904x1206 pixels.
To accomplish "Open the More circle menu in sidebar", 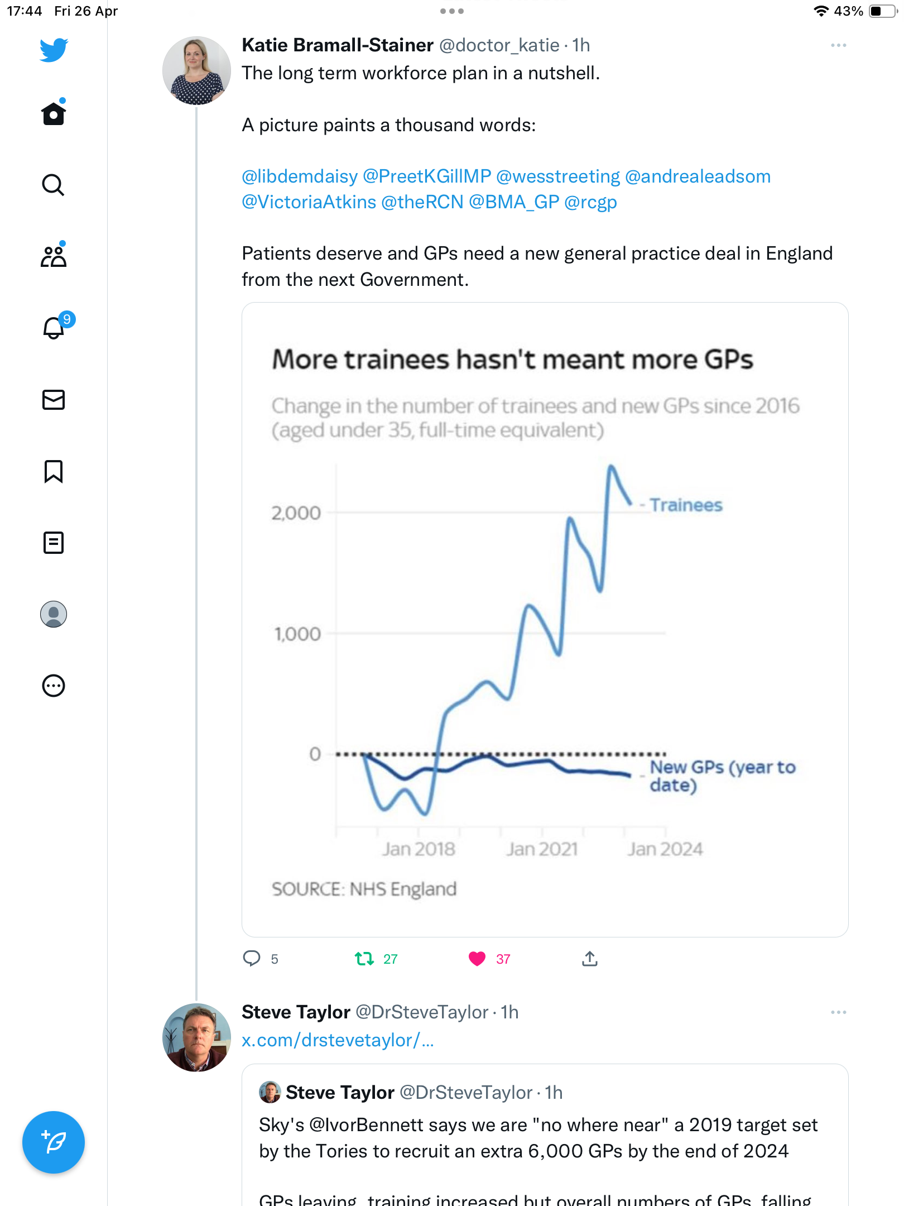I will click(x=54, y=686).
